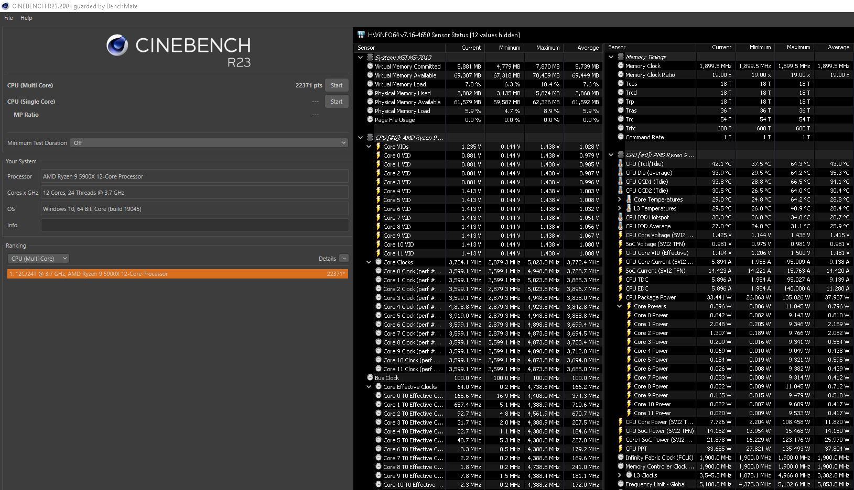Start the CPU Single Core test

(x=337, y=102)
